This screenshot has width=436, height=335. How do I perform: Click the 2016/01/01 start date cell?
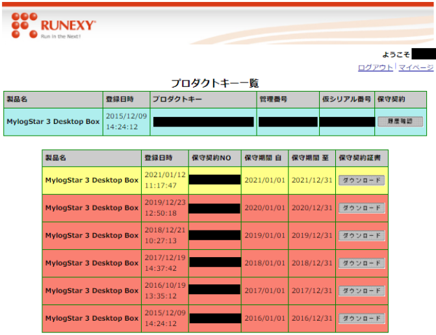click(264, 318)
